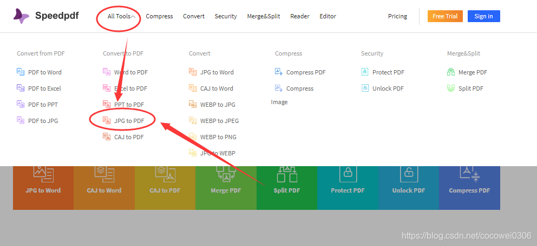This screenshot has height=246, width=537.
Task: Click the Merge PDF menu icon
Action: click(451, 72)
